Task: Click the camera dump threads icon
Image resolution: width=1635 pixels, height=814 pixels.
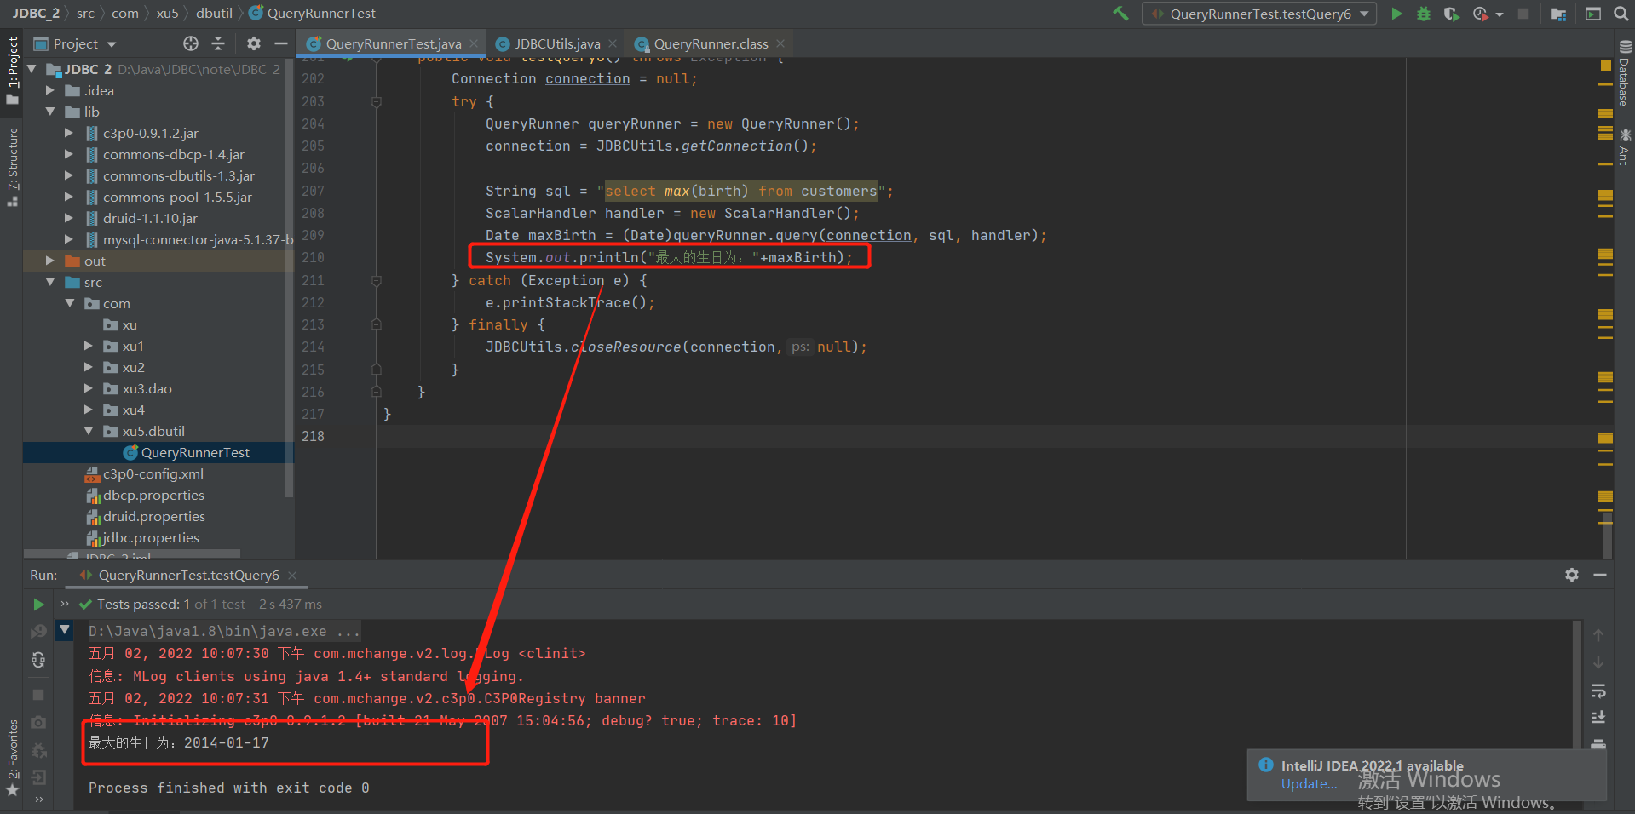Action: coord(38,722)
